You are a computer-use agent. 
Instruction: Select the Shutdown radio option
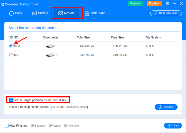pos(33,126)
